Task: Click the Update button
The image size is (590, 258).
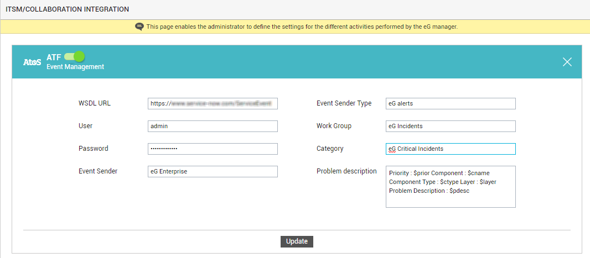Action: click(297, 241)
